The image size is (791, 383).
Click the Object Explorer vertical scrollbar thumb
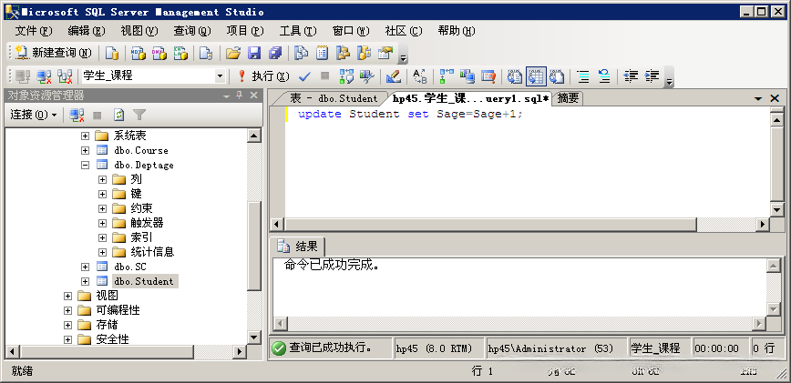(x=255, y=246)
